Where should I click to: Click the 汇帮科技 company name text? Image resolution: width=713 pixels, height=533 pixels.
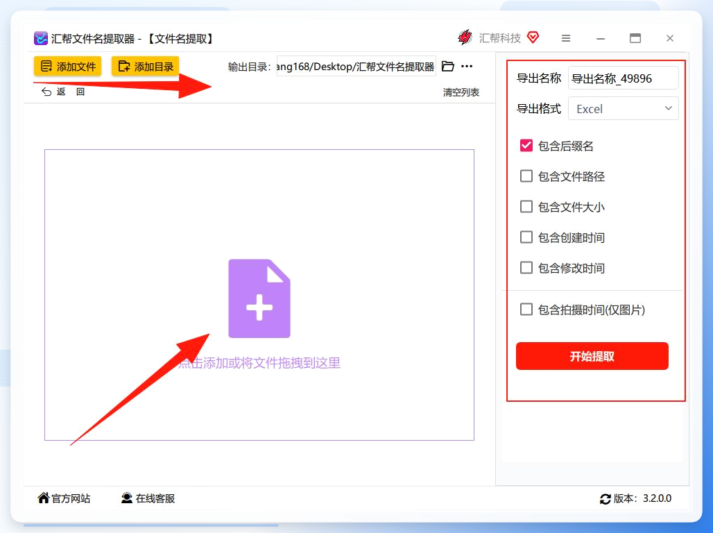click(500, 38)
